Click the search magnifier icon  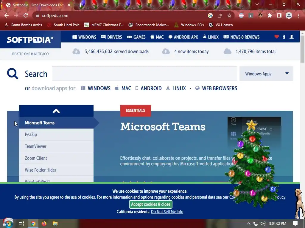pyautogui.click(x=13, y=74)
